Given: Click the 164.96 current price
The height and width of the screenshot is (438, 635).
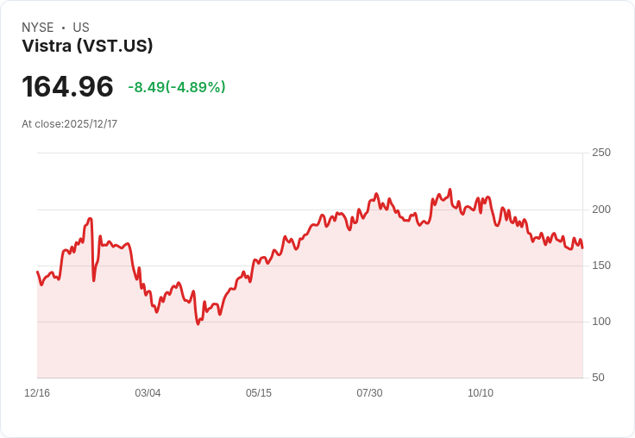Looking at the screenshot, I should point(67,86).
